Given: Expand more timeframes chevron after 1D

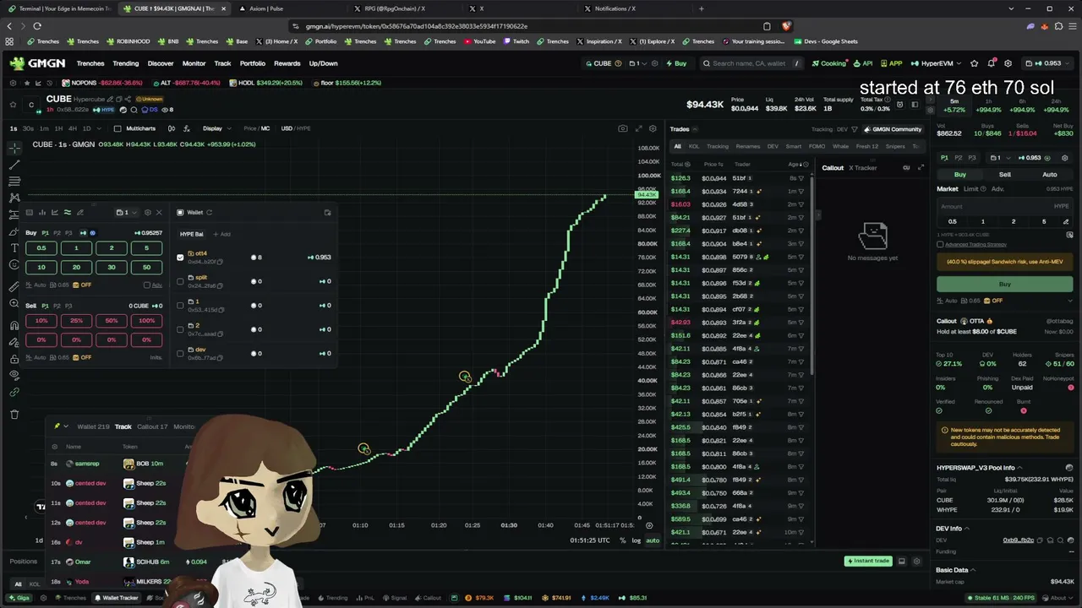Looking at the screenshot, I should click(98, 128).
